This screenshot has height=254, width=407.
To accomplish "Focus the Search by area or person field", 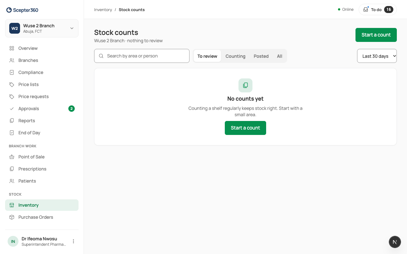I will [142, 56].
